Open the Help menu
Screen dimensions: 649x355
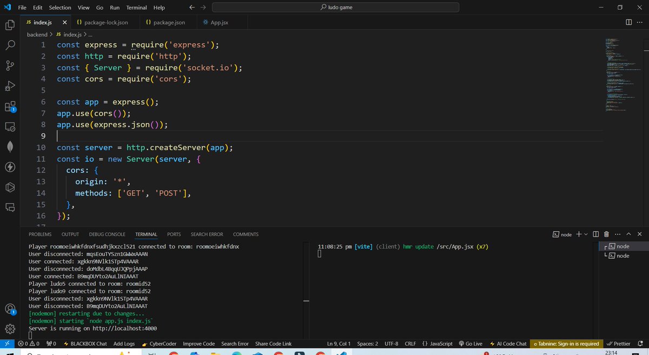click(x=159, y=8)
